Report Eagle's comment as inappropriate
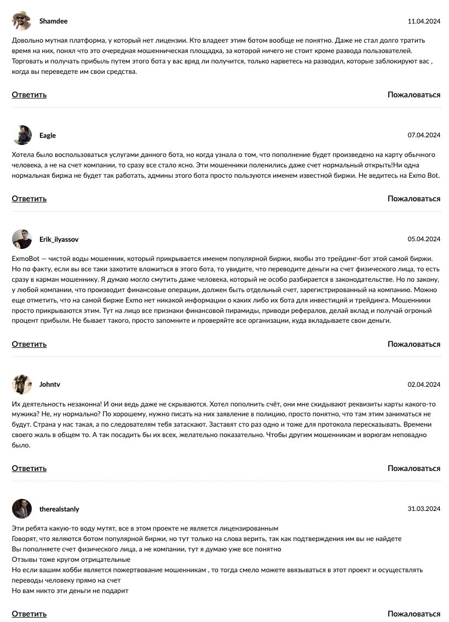 pos(413,199)
